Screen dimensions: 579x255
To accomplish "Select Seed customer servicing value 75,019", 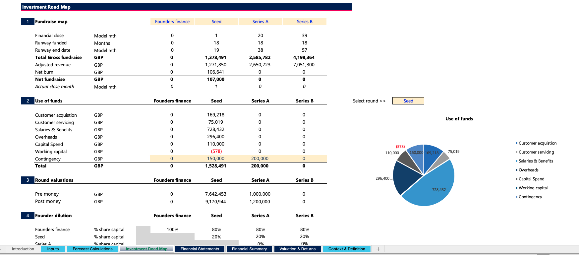I will tap(216, 122).
